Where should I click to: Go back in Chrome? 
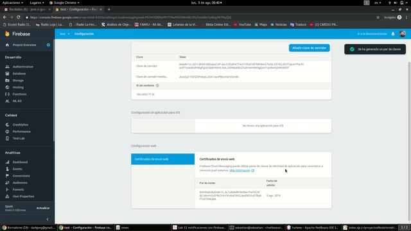click(x=4, y=17)
